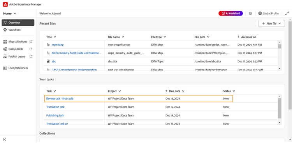292x143 pixels.
Task: Click the Dec 18, 2024 due date cell
Action: 172,99
